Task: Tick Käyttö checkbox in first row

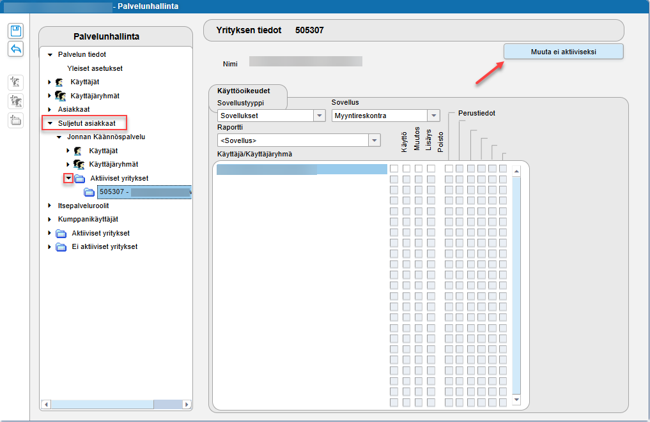Action: point(394,169)
